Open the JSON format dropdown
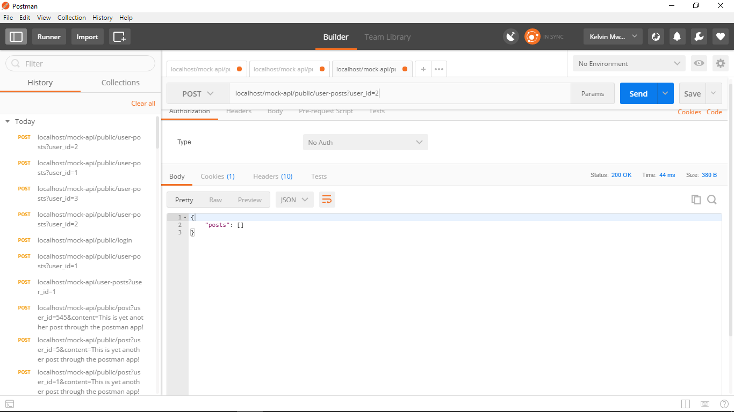Image resolution: width=734 pixels, height=412 pixels. pos(294,199)
